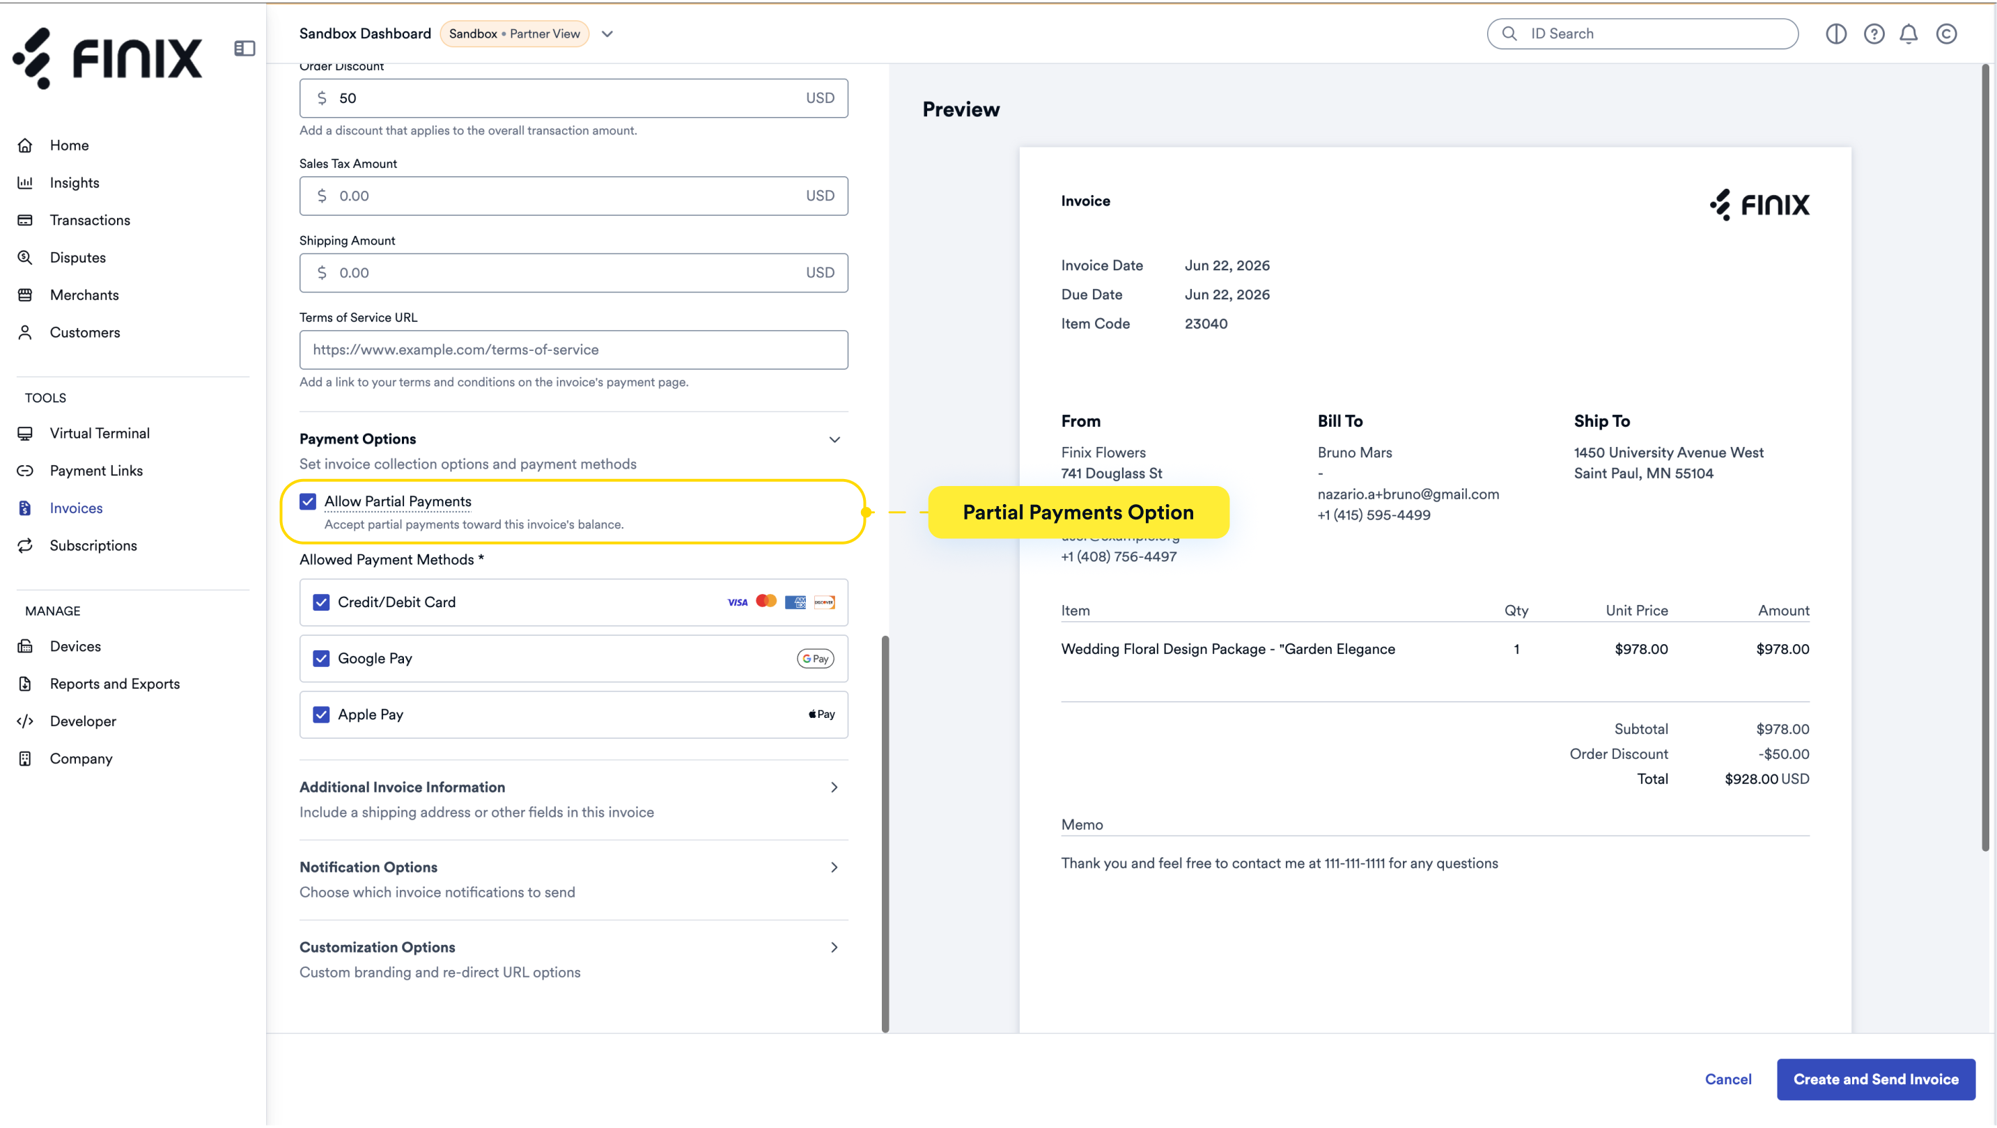
Task: Open Reports and Exports in sidebar
Action: (x=115, y=683)
